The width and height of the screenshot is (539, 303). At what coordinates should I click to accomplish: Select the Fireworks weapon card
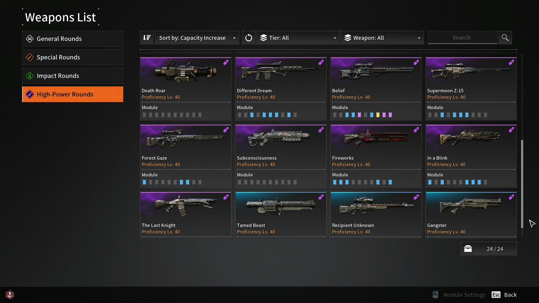[376, 156]
